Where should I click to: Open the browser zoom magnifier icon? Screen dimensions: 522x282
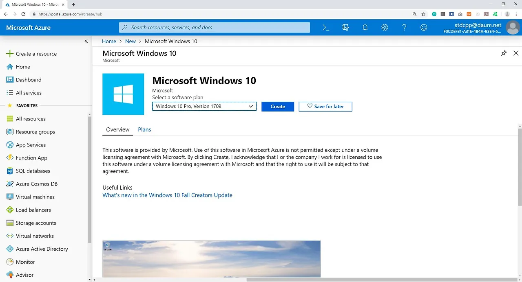(414, 14)
